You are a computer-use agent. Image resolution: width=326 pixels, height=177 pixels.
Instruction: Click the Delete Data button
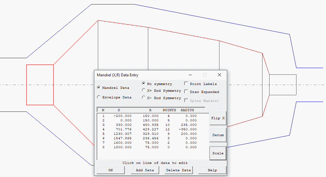click(x=178, y=170)
